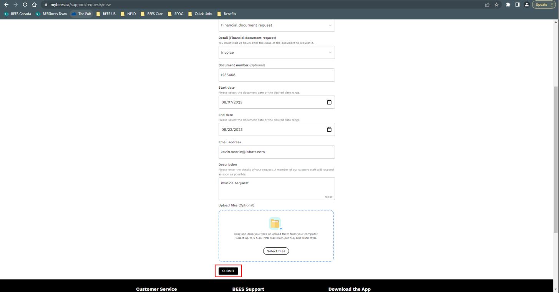Expand Financial document request dropdown

pos(277,25)
